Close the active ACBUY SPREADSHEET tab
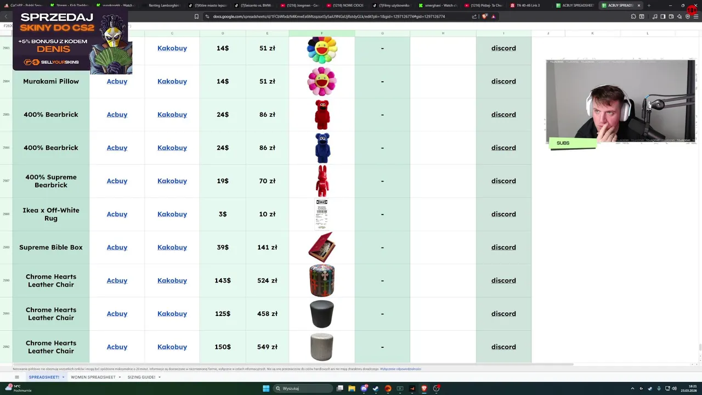The width and height of the screenshot is (702, 395). tap(639, 5)
